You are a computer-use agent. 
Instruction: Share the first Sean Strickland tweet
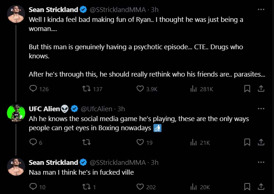[261, 89]
